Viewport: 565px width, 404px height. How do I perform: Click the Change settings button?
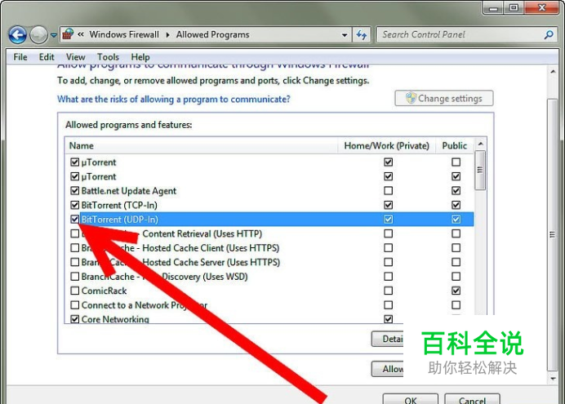click(x=444, y=98)
